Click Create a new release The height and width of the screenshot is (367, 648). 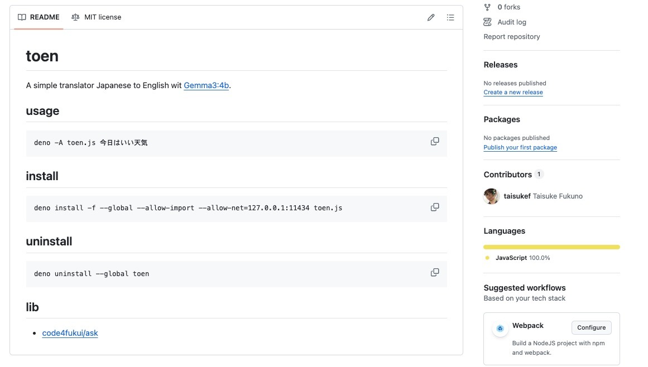coord(513,93)
